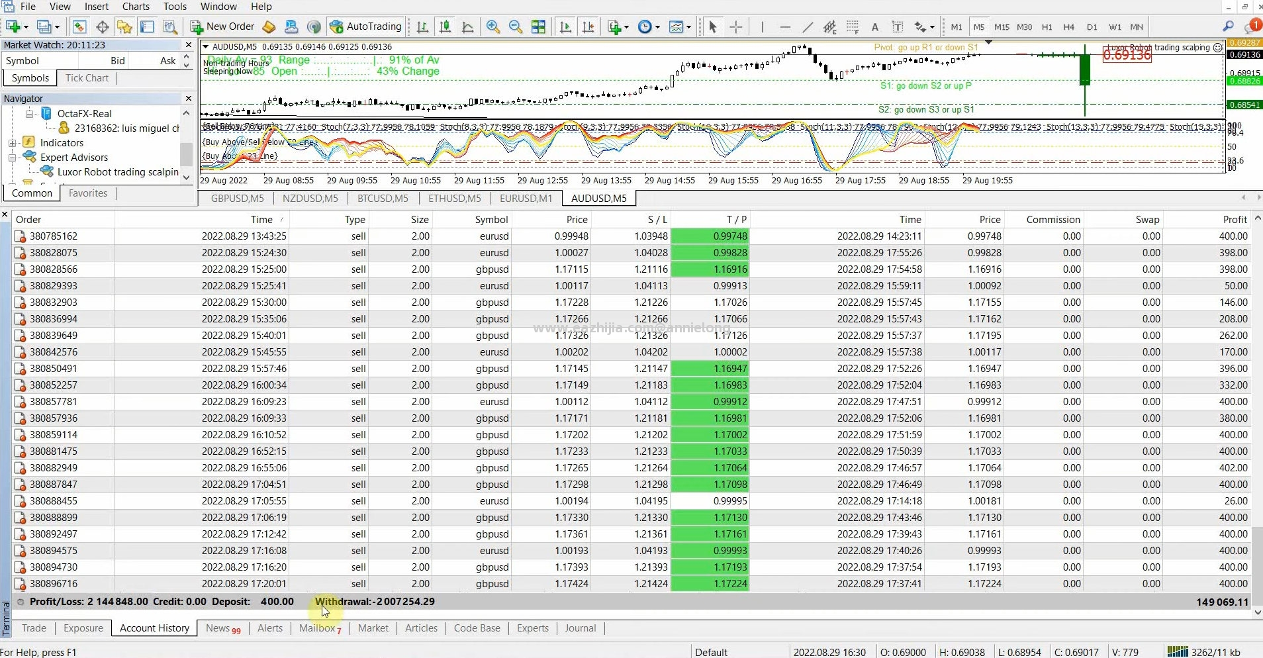The height and width of the screenshot is (658, 1263).
Task: Click the Tile Windows icon
Action: click(539, 27)
